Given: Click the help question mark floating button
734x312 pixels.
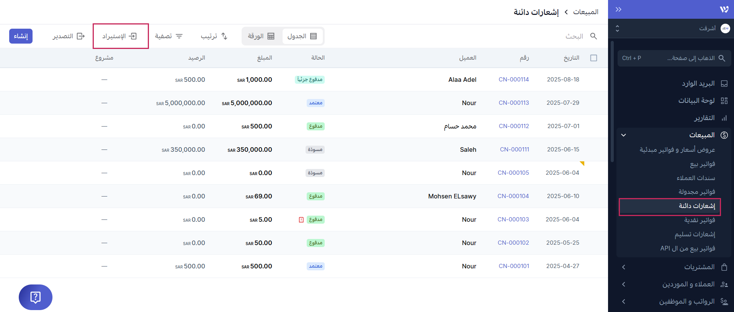Looking at the screenshot, I should pos(35,297).
